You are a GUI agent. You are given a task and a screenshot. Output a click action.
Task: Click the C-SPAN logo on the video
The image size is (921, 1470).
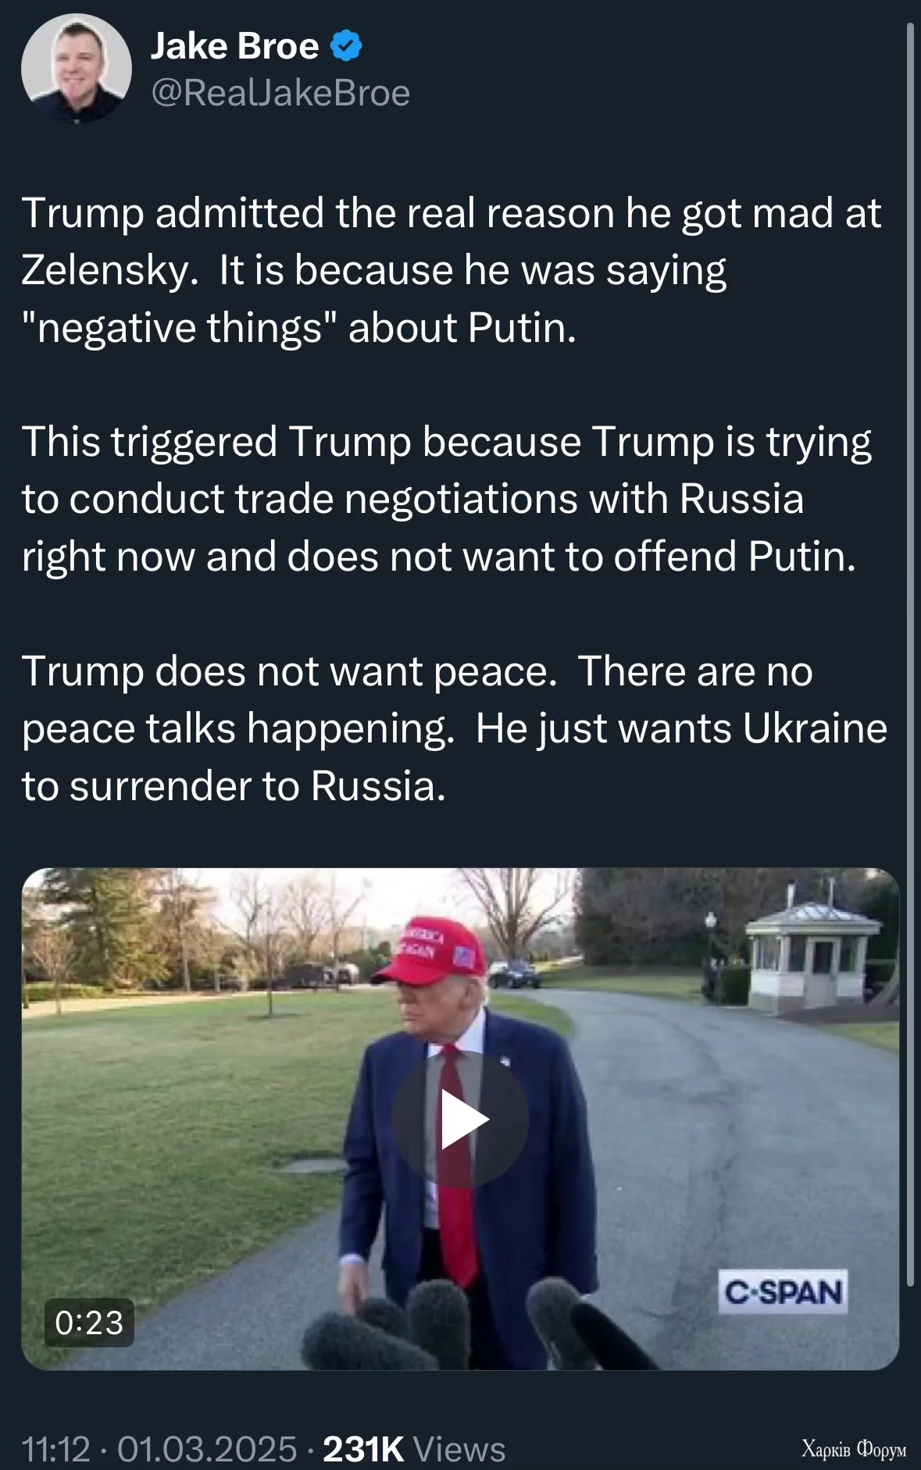point(783,1292)
